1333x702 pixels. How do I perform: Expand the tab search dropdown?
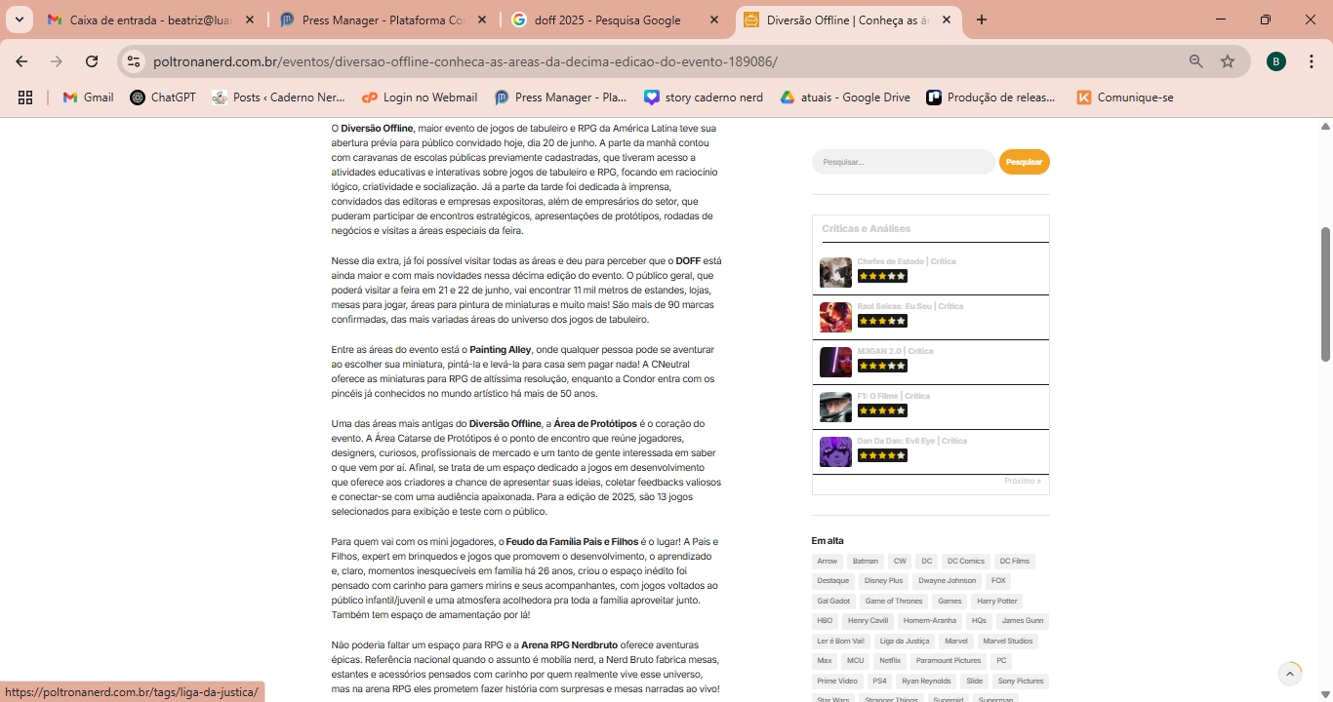click(x=19, y=19)
